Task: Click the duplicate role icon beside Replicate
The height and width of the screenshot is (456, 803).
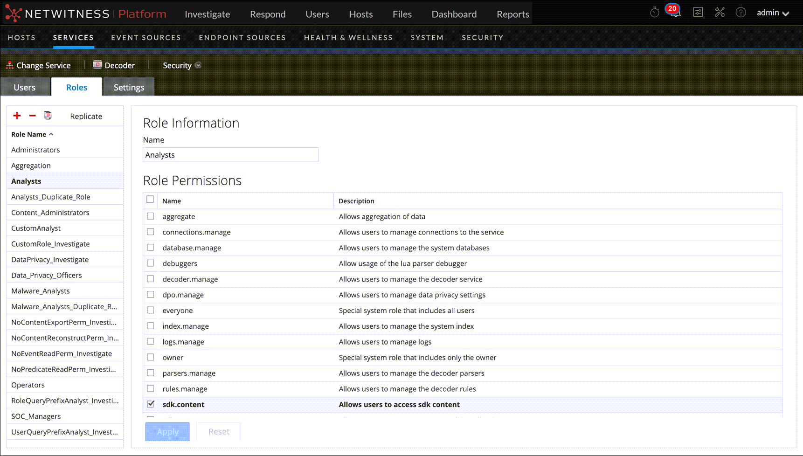Action: click(x=48, y=116)
